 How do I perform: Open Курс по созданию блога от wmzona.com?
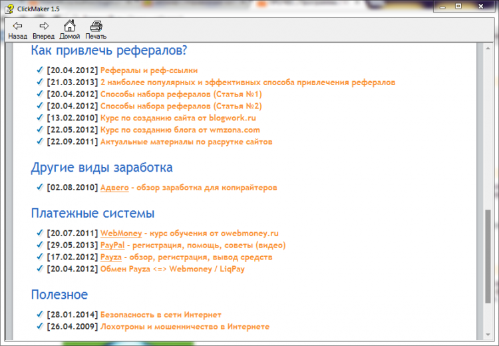pos(180,130)
